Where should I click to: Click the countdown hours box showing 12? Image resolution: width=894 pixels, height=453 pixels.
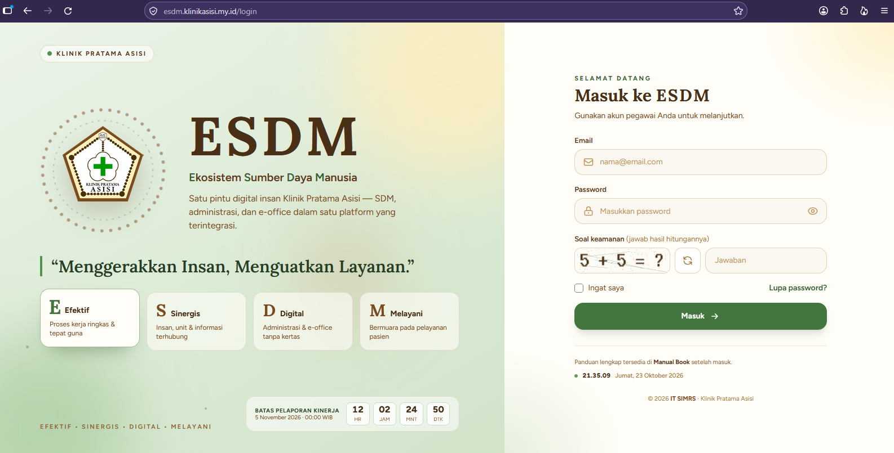(358, 414)
